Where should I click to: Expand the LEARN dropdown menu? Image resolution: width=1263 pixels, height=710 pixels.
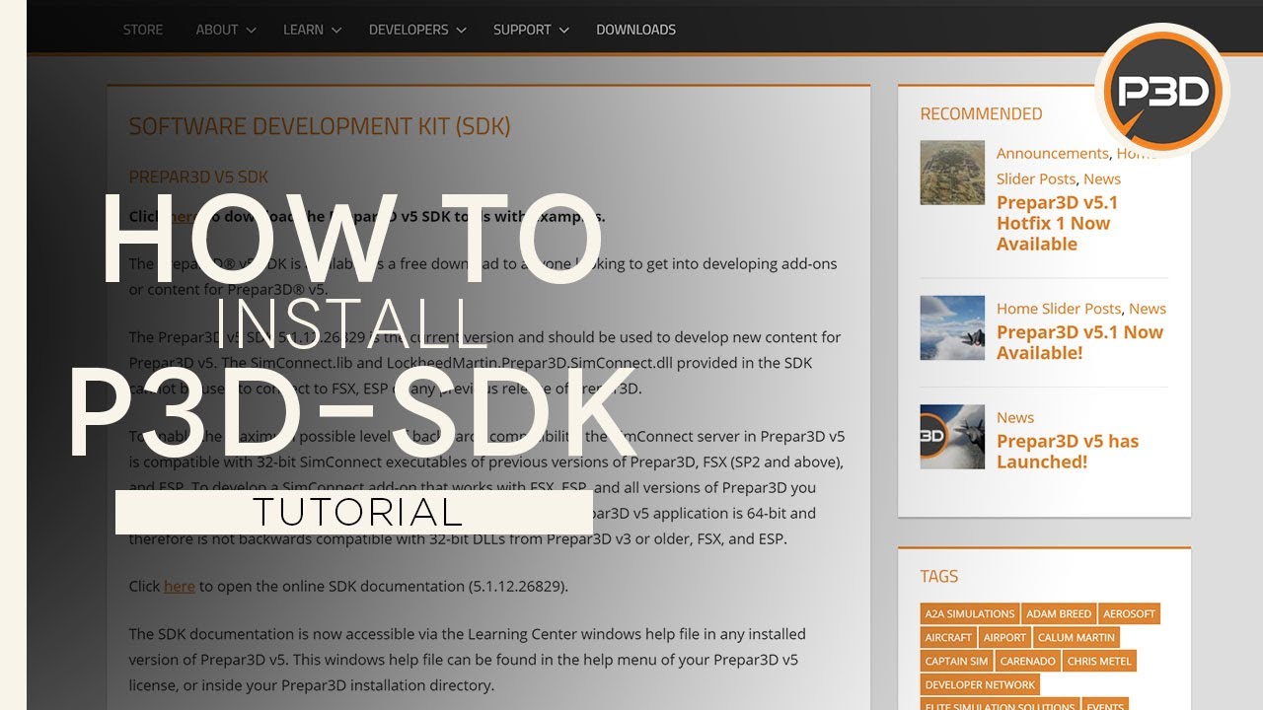tap(312, 30)
